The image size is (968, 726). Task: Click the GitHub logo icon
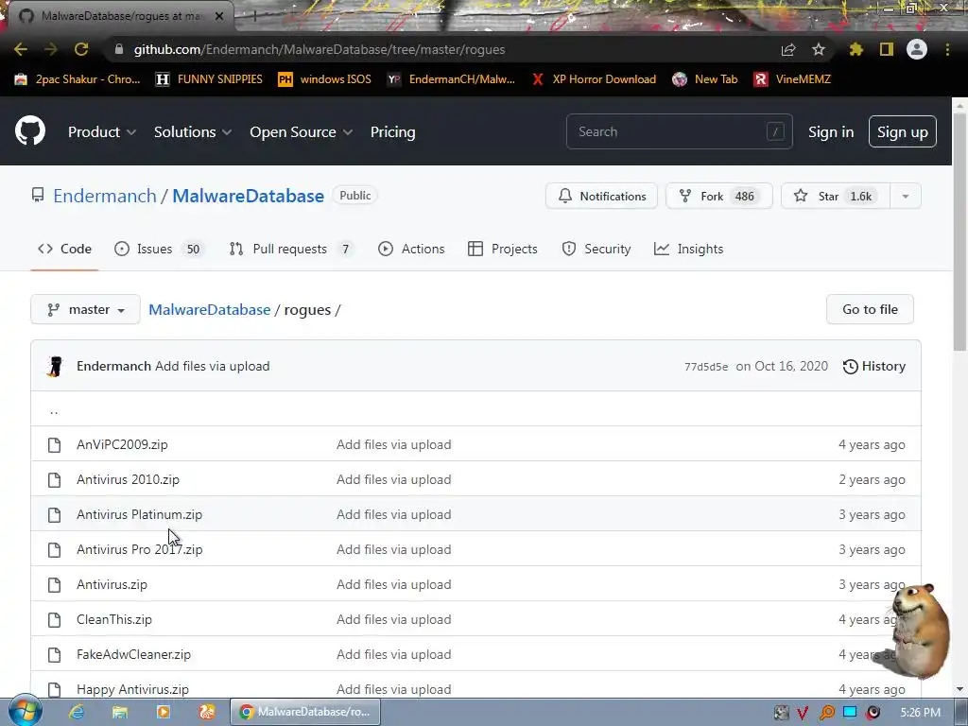coord(30,130)
